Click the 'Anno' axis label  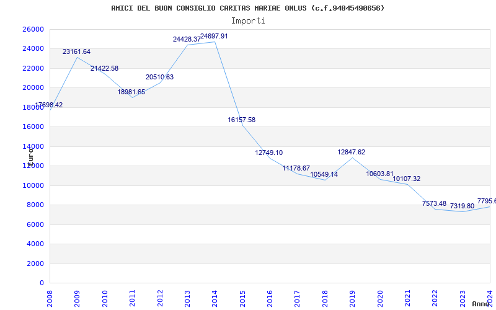click(480, 304)
